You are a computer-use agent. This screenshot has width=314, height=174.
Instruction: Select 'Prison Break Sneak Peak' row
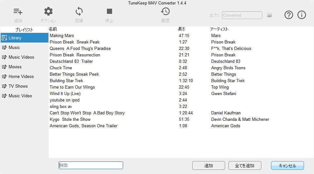point(181,42)
